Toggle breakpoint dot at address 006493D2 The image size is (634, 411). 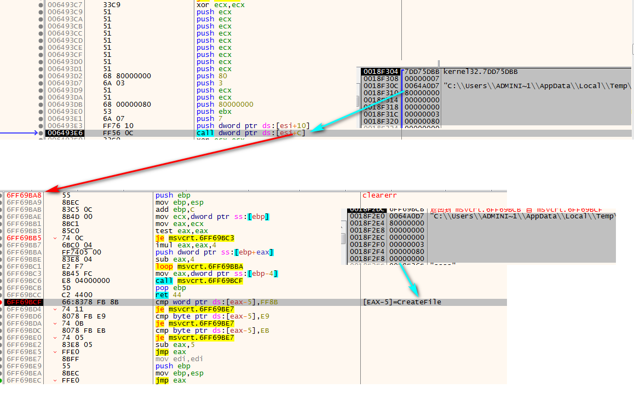(x=41, y=76)
